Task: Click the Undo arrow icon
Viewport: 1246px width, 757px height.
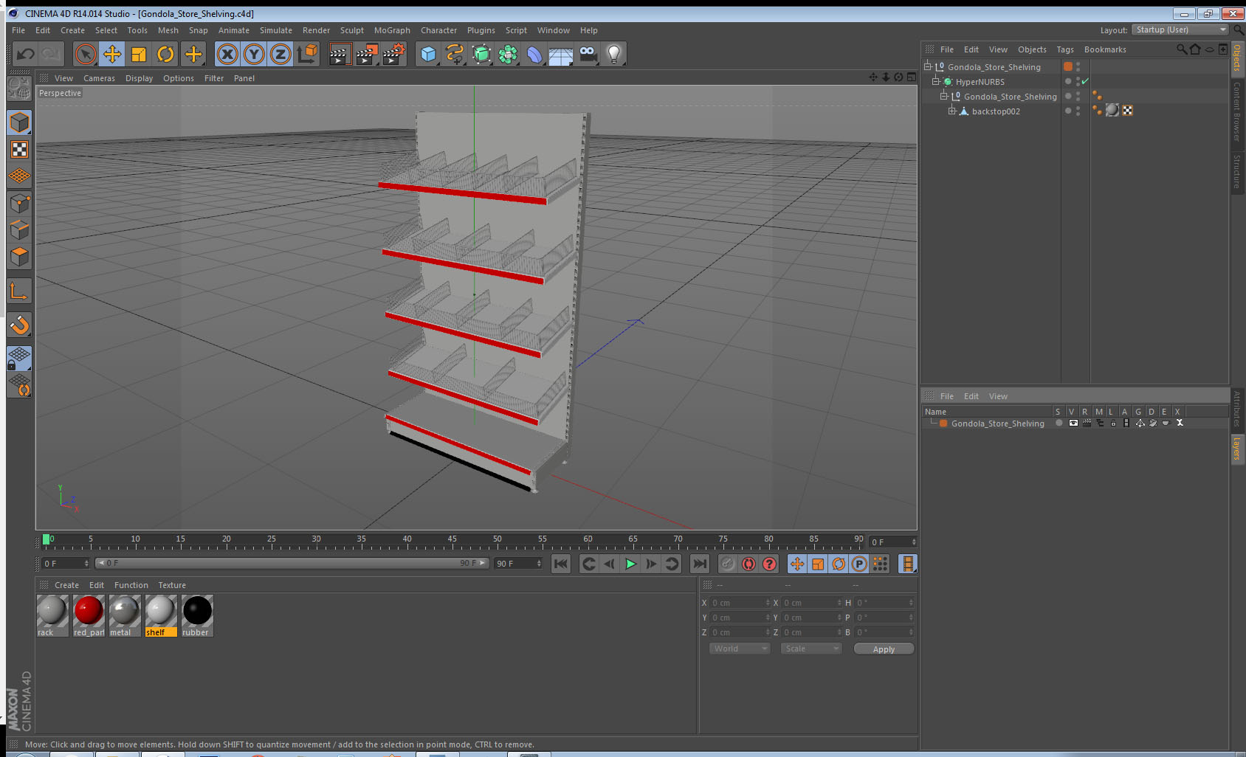Action: [26, 54]
